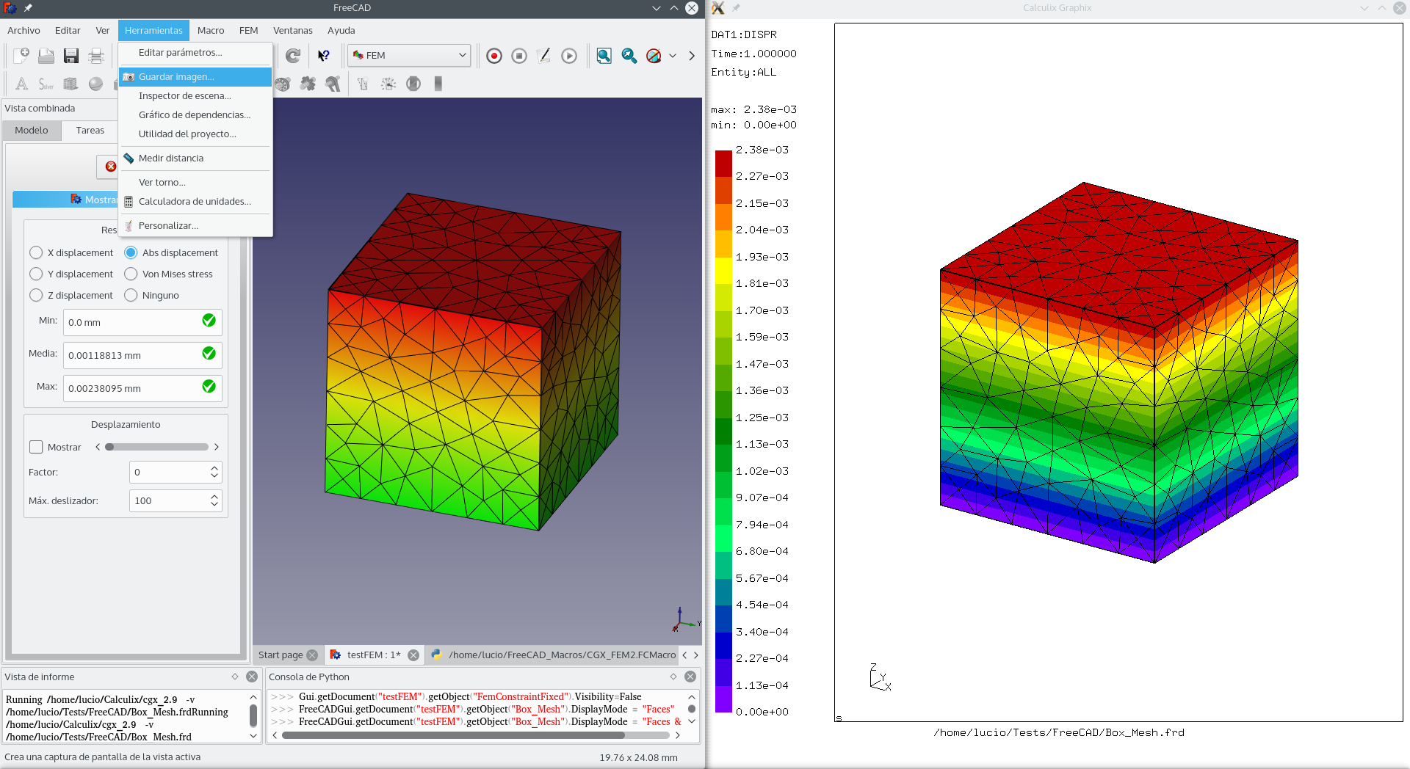Enable the Mostrar displacement checkbox
This screenshot has width=1410, height=769.
coord(36,447)
